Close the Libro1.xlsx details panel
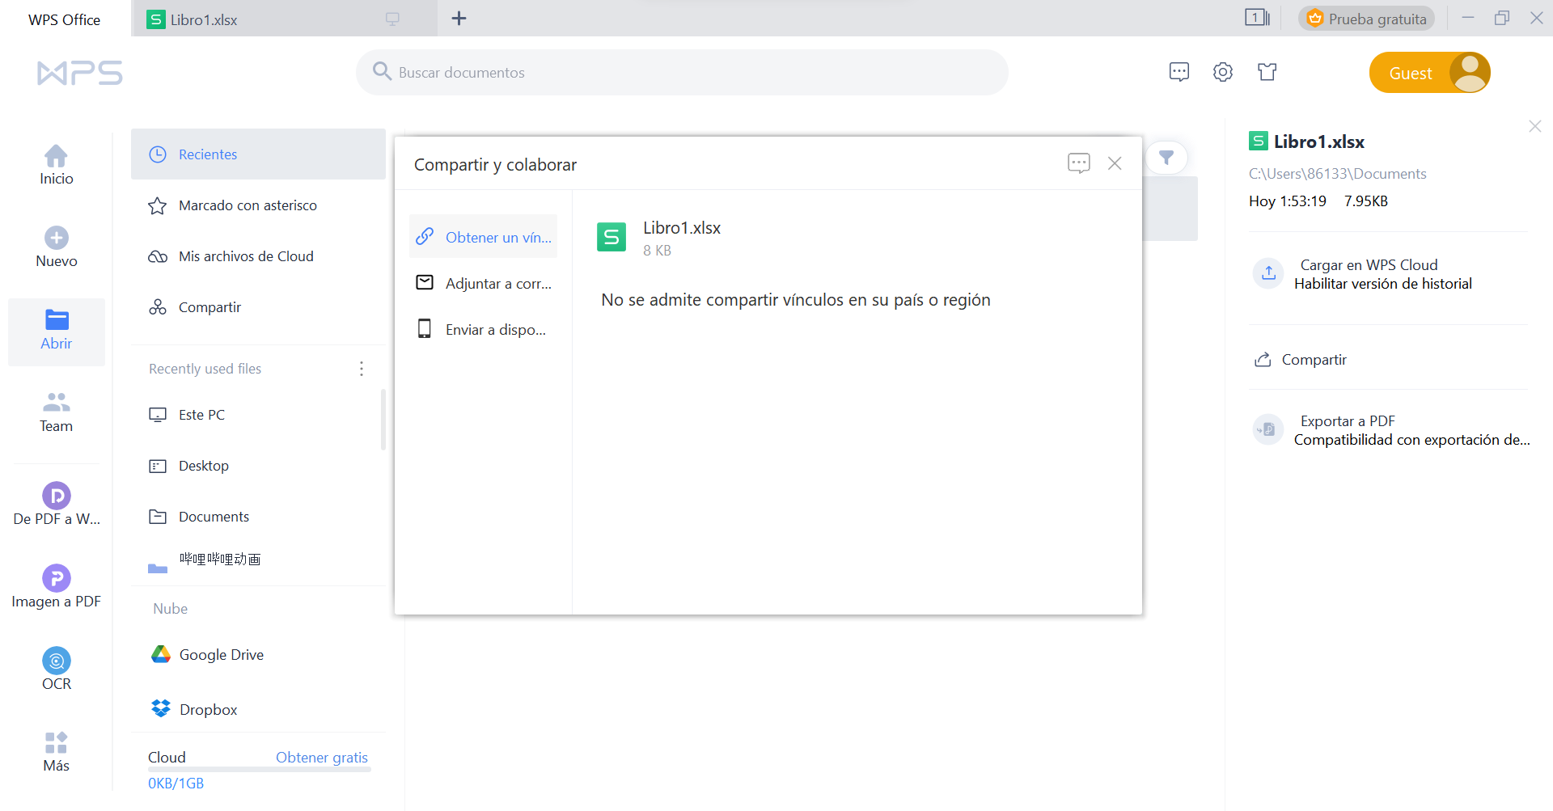1553x811 pixels. tap(1535, 126)
